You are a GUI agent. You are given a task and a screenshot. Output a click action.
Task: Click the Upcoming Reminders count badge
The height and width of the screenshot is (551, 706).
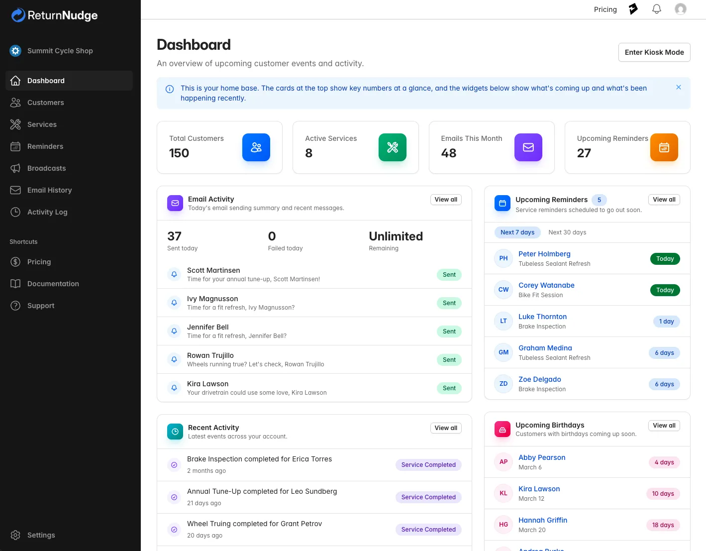click(x=599, y=200)
